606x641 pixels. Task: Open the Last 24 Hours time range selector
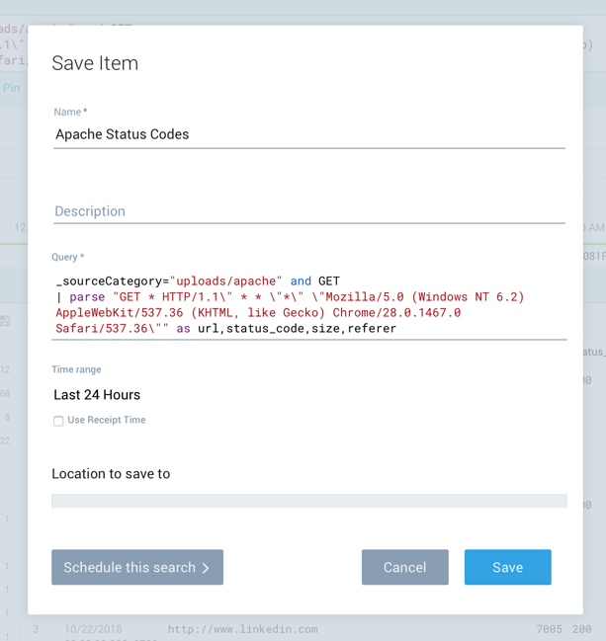[x=97, y=394]
